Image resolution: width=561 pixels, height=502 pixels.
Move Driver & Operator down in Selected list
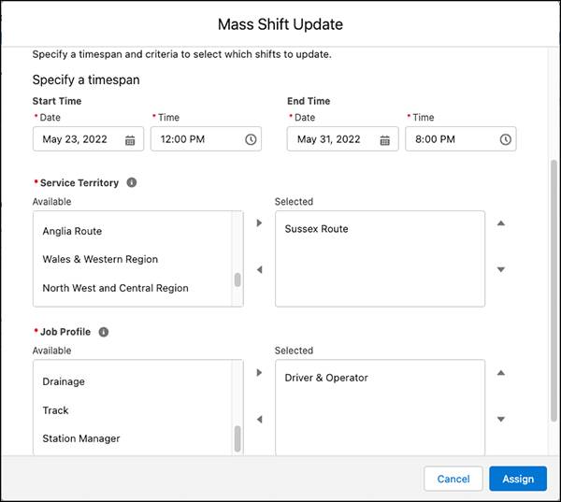point(501,419)
